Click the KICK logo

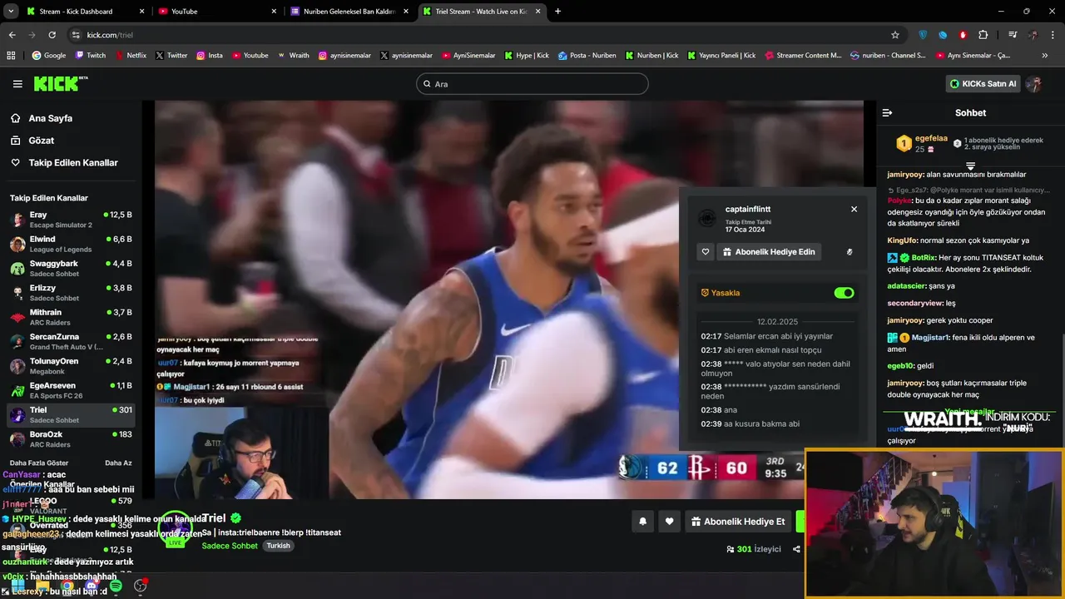click(60, 84)
